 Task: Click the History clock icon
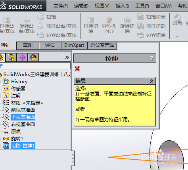point(6,81)
